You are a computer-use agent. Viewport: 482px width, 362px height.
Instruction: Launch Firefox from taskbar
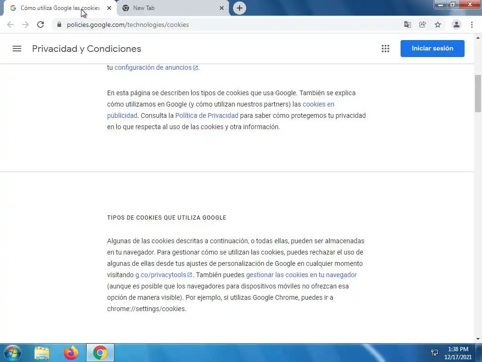[71, 353]
